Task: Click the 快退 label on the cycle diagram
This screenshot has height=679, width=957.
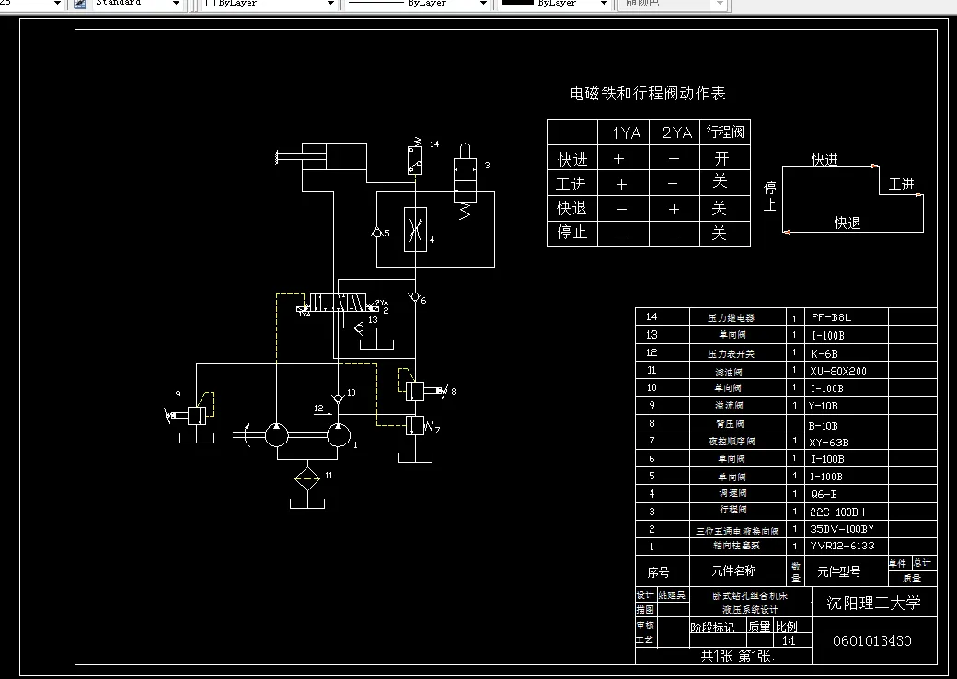Action: tap(847, 224)
